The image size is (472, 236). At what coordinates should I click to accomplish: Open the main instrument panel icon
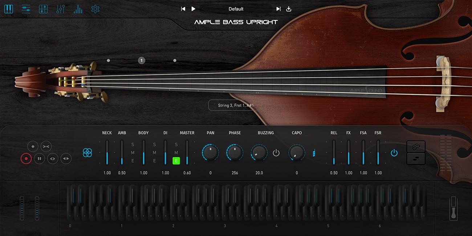(9, 9)
